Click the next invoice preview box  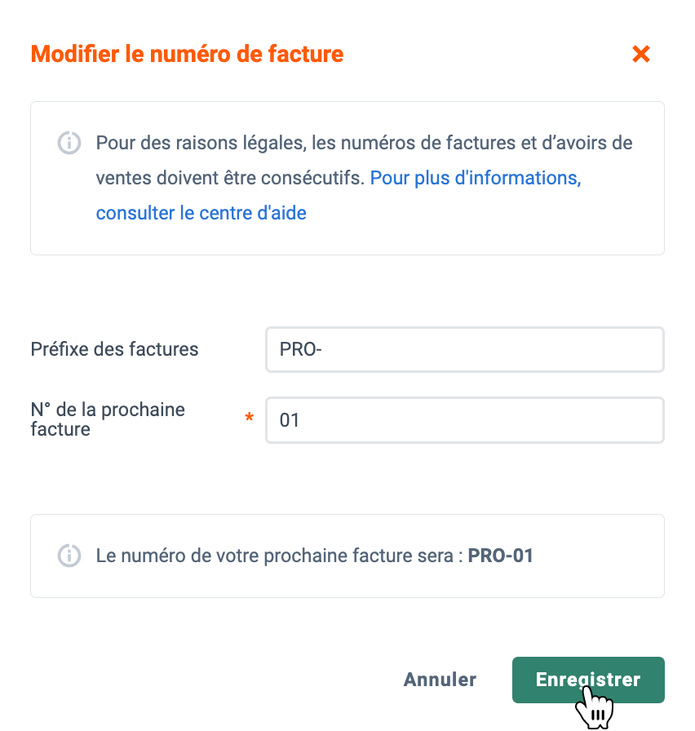pyautogui.click(x=347, y=556)
